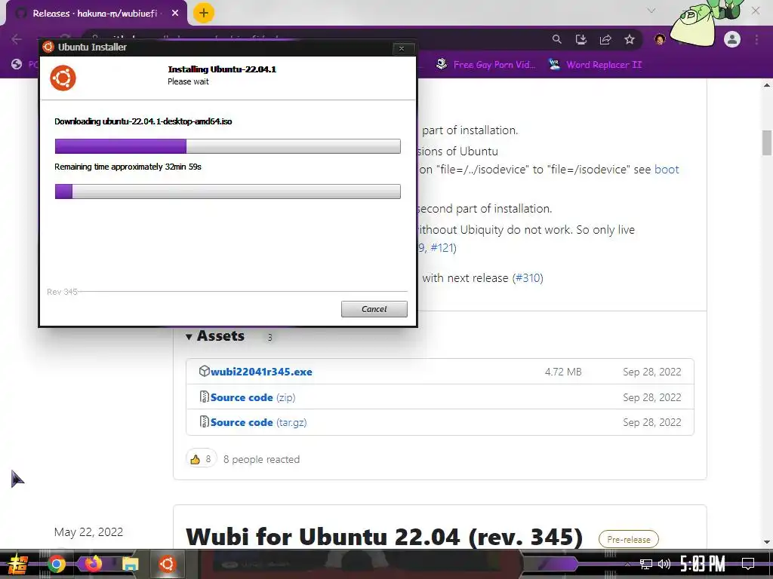Click the Ubuntu logo in the installer dialog
Image resolution: width=773 pixels, height=579 pixels.
point(63,78)
